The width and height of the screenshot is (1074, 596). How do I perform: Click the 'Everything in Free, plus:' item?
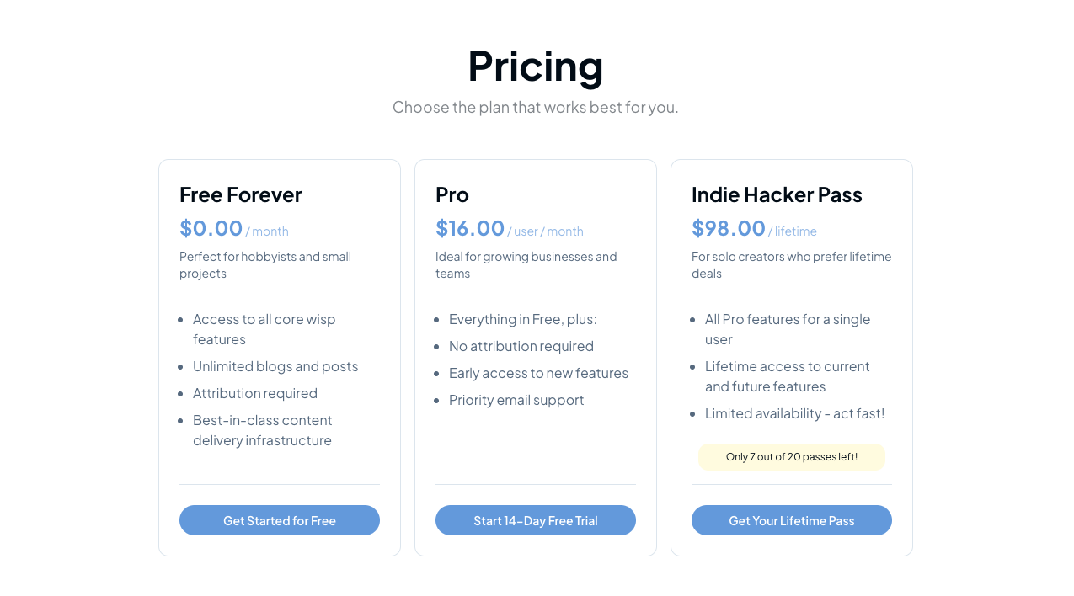[x=522, y=319]
